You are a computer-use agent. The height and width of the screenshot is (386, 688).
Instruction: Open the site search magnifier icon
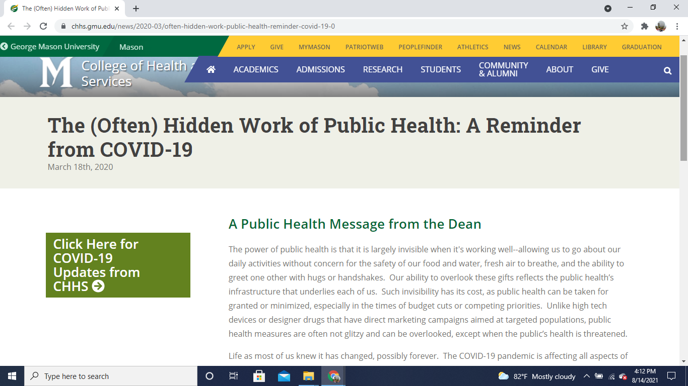click(667, 71)
